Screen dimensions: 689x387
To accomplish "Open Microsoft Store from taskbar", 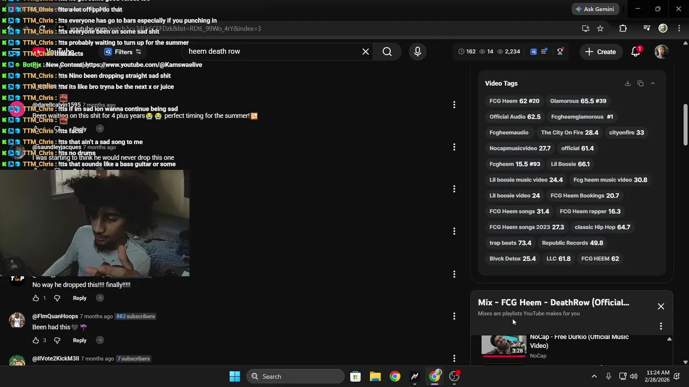I will 355,376.
